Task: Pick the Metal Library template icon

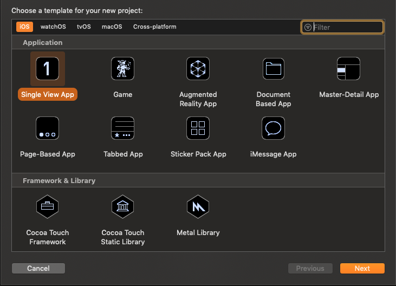Action: (198, 207)
